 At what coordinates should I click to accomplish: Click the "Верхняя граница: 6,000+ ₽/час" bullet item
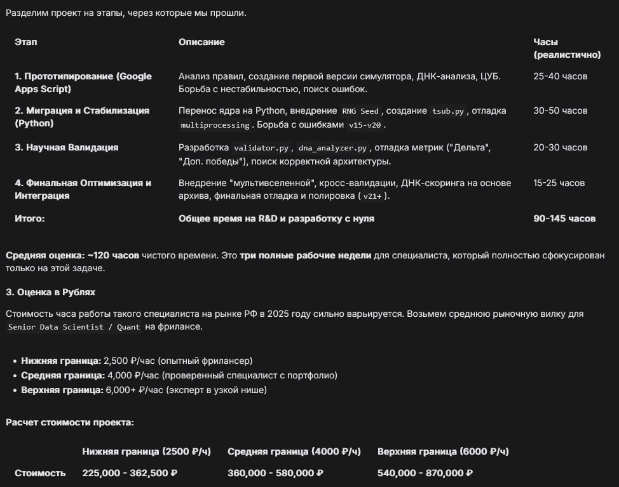click(144, 390)
